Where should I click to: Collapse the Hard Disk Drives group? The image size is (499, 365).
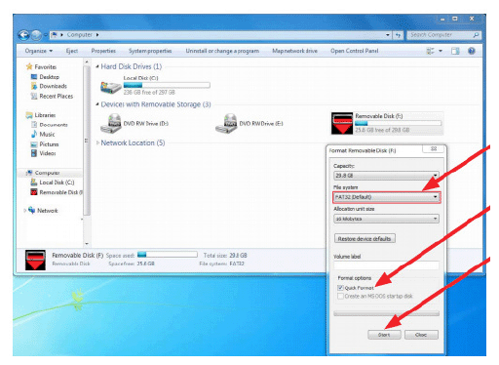coord(97,66)
